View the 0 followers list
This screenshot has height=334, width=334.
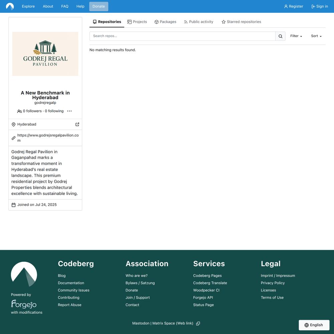coord(32,111)
